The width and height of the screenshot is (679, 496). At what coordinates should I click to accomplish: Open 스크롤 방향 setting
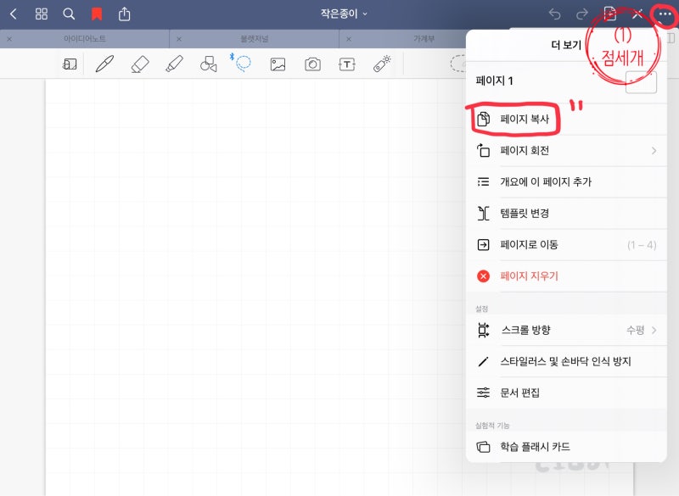(x=566, y=330)
